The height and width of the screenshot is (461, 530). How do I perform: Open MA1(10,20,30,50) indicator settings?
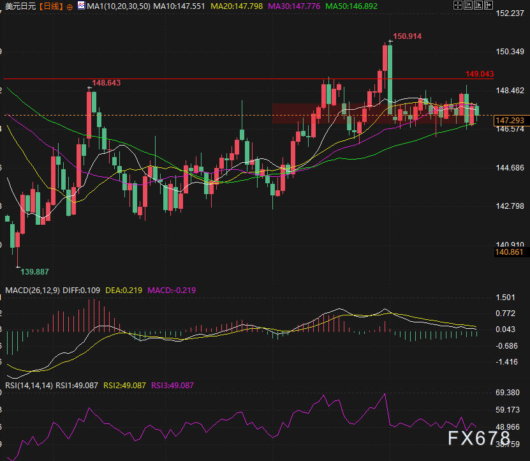pyautogui.click(x=118, y=6)
